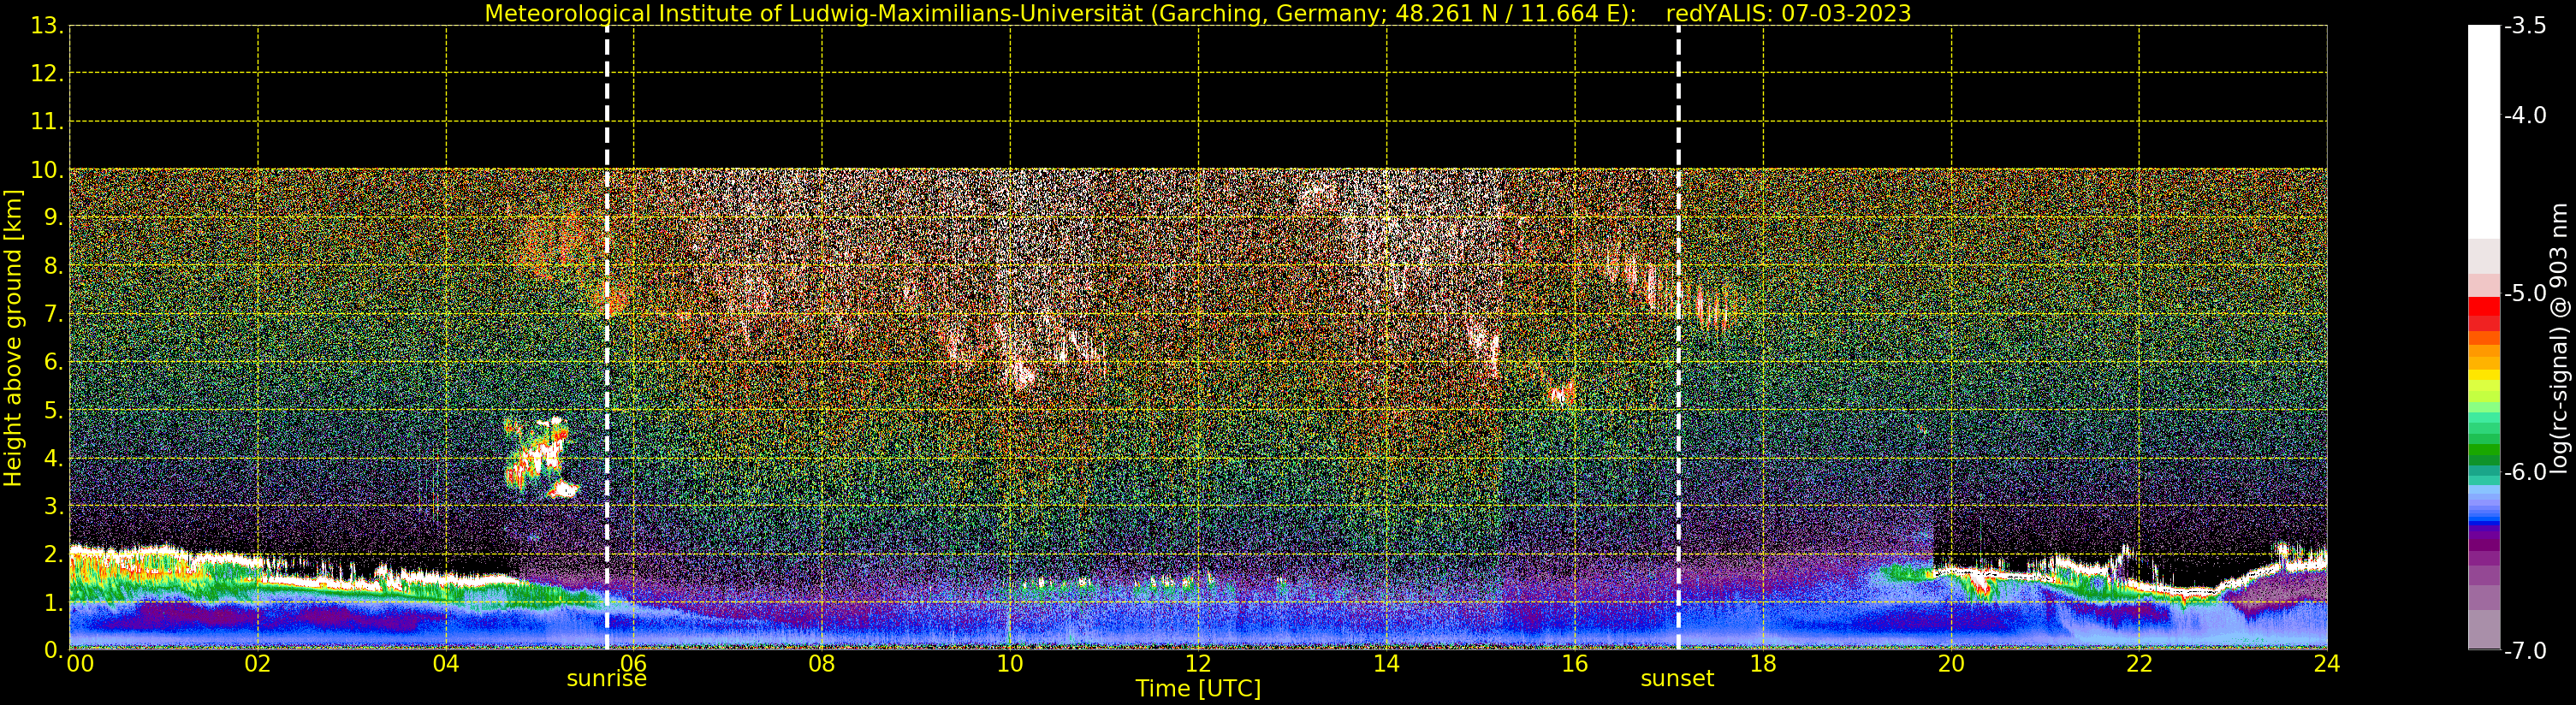Click the 'log(rc-signal) @ 903 nm' colorbar label
This screenshot has width=2576, height=705.
pos(2558,338)
